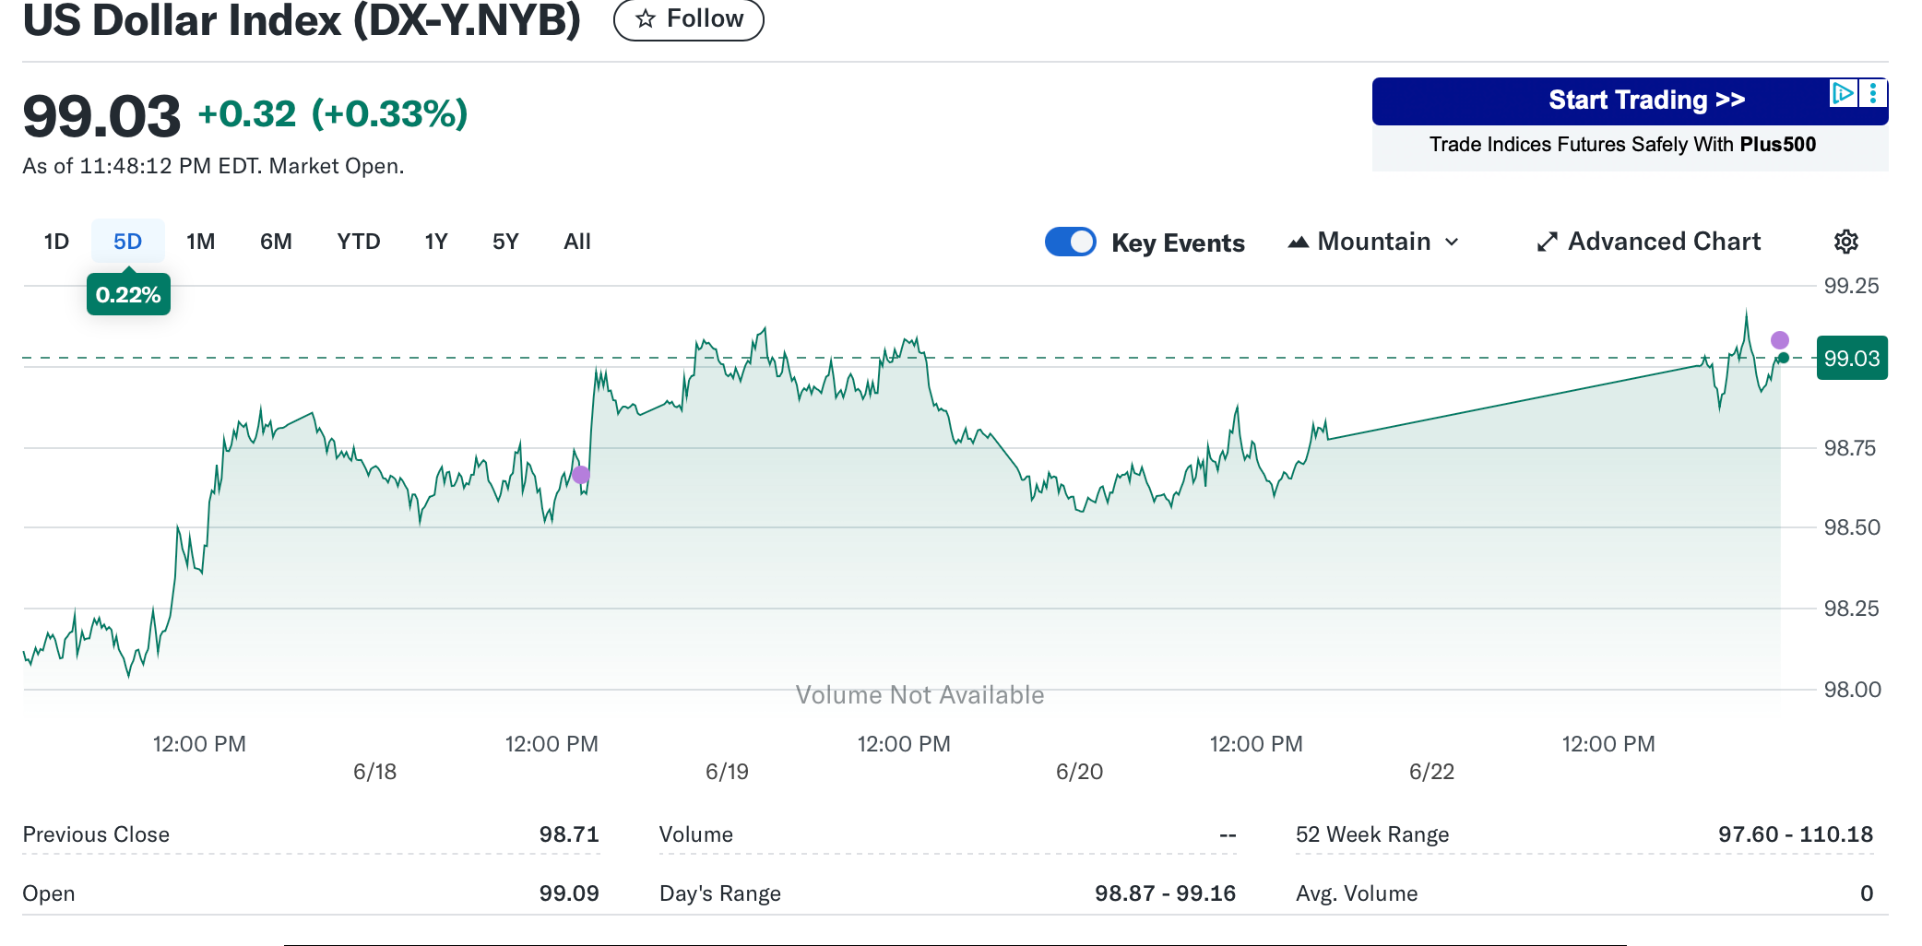Viewport: 1922px width, 946px height.
Task: Click the Volume label in stats
Action: 696,834
